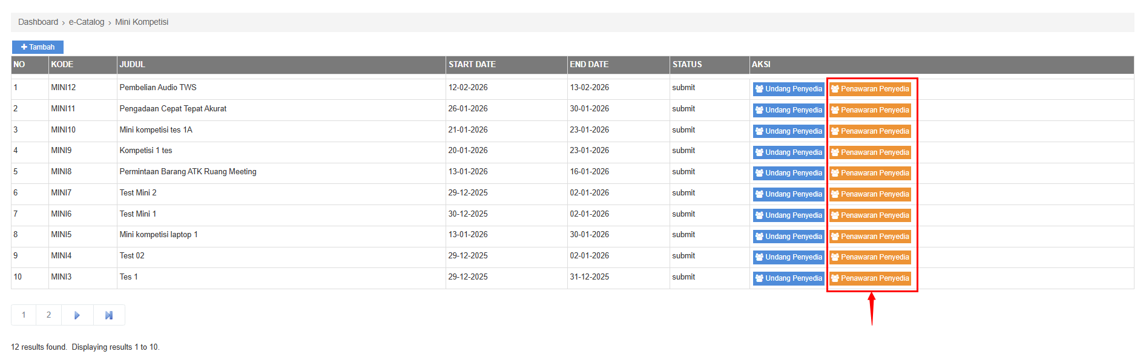Click Undang Penyedia for MINI11 row
The height and width of the screenshot is (360, 1146).
tap(788, 110)
